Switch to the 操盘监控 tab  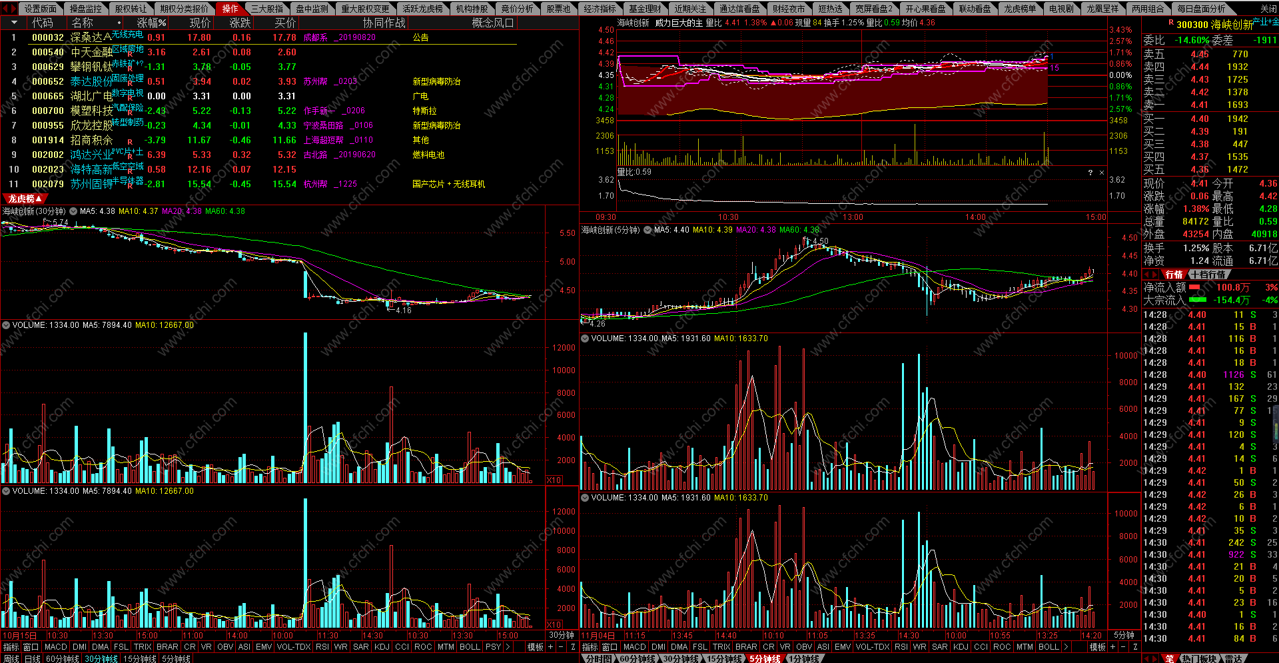coord(86,9)
